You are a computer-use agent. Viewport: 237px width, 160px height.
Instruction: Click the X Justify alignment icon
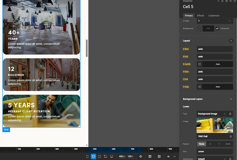tap(200, 64)
